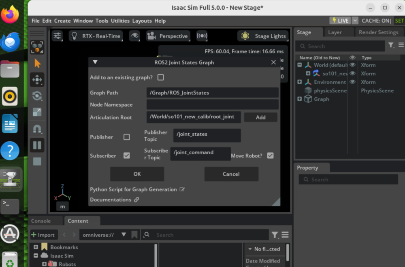
Task: Edit the Publisher Topic field
Action: pos(207,135)
